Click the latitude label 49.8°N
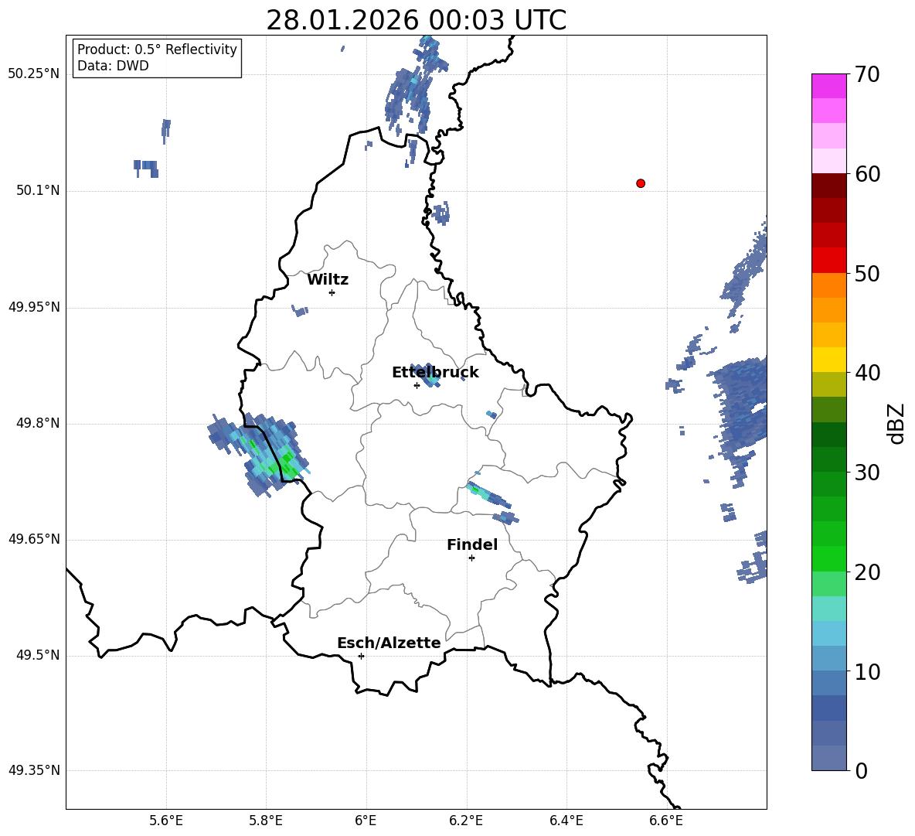The height and width of the screenshot is (836, 915). tap(38, 423)
